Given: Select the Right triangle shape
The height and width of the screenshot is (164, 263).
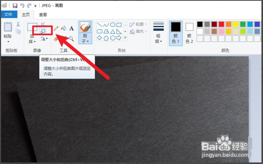Looking at the screenshot, I should click(x=119, y=31).
